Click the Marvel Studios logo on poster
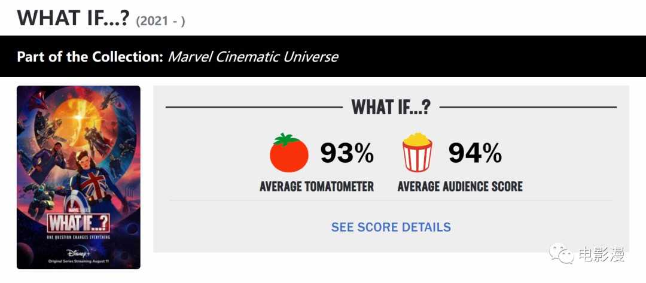This screenshot has height=283, width=646. tap(78, 211)
